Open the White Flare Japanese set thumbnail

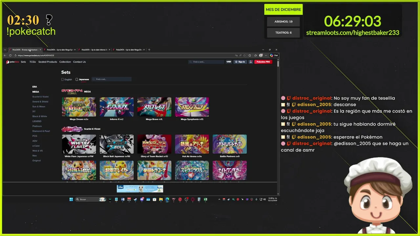79,144
